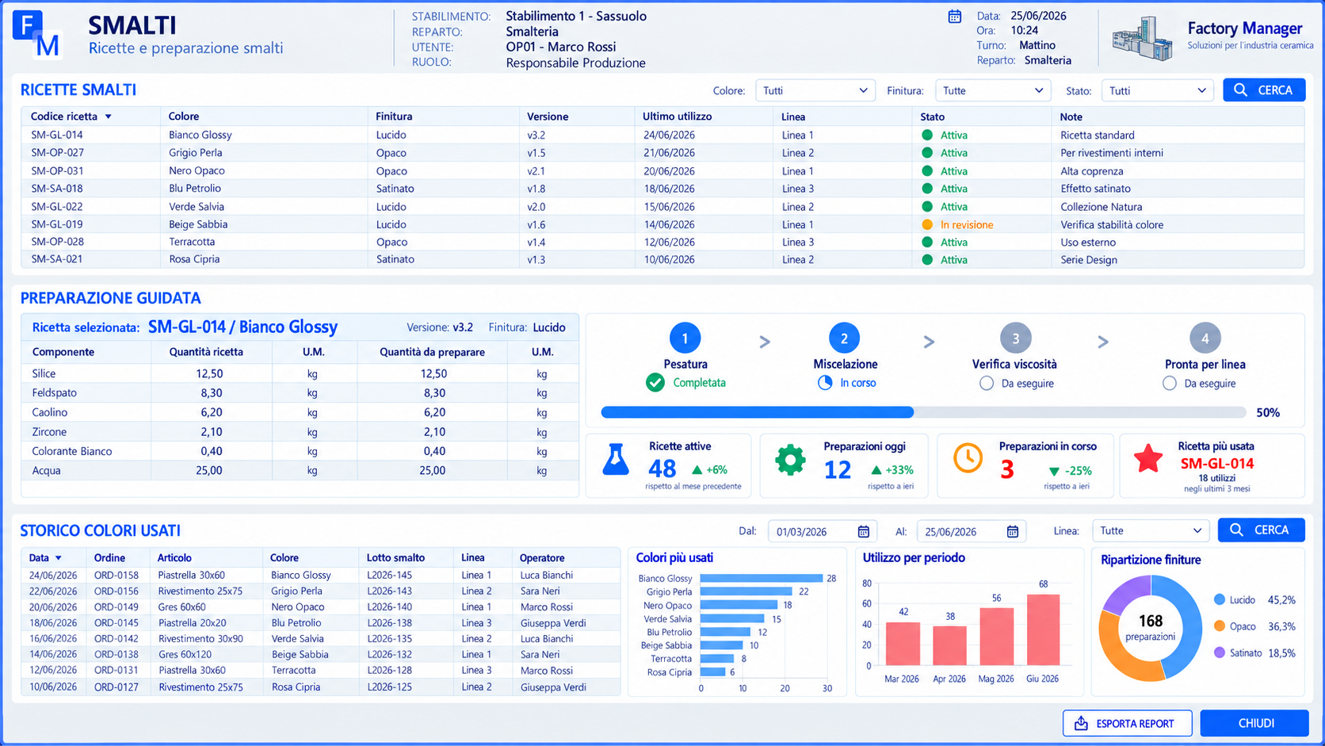Click the orange status dot for SM-GL-019

tap(927, 224)
